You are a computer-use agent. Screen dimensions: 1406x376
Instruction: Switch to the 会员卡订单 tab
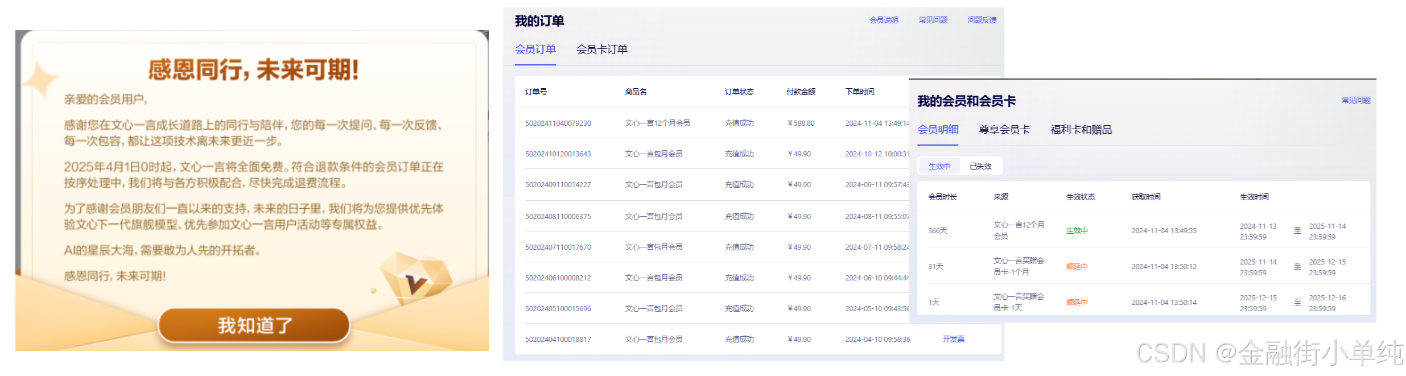tap(602, 49)
